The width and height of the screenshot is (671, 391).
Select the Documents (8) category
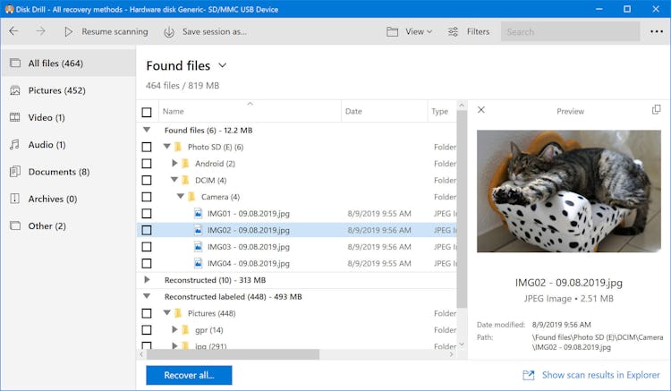click(x=69, y=172)
